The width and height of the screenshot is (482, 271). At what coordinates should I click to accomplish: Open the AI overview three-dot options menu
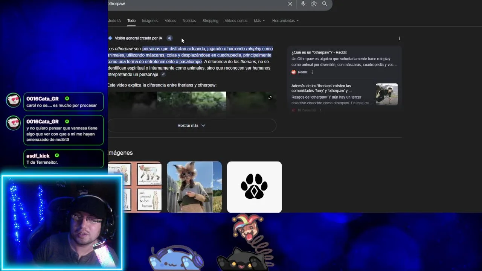click(x=400, y=38)
